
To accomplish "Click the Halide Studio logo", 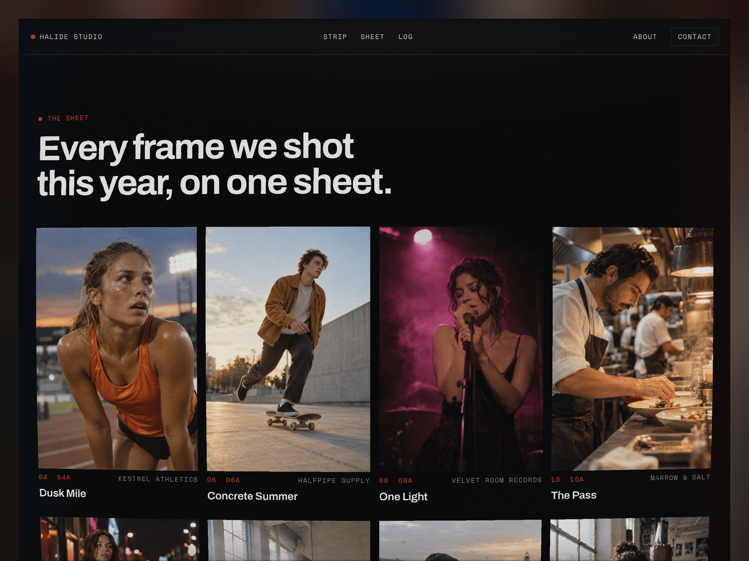I will (x=66, y=37).
